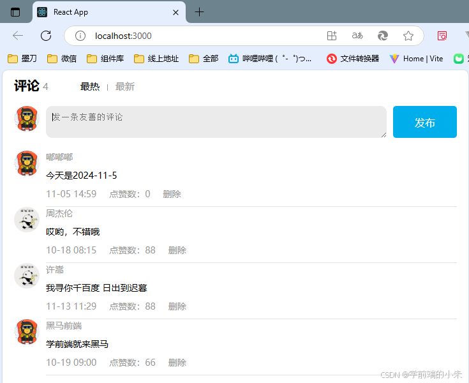This screenshot has width=469, height=383.
Task: Click the comment text 学前端就来黑马
Action: tap(77, 345)
